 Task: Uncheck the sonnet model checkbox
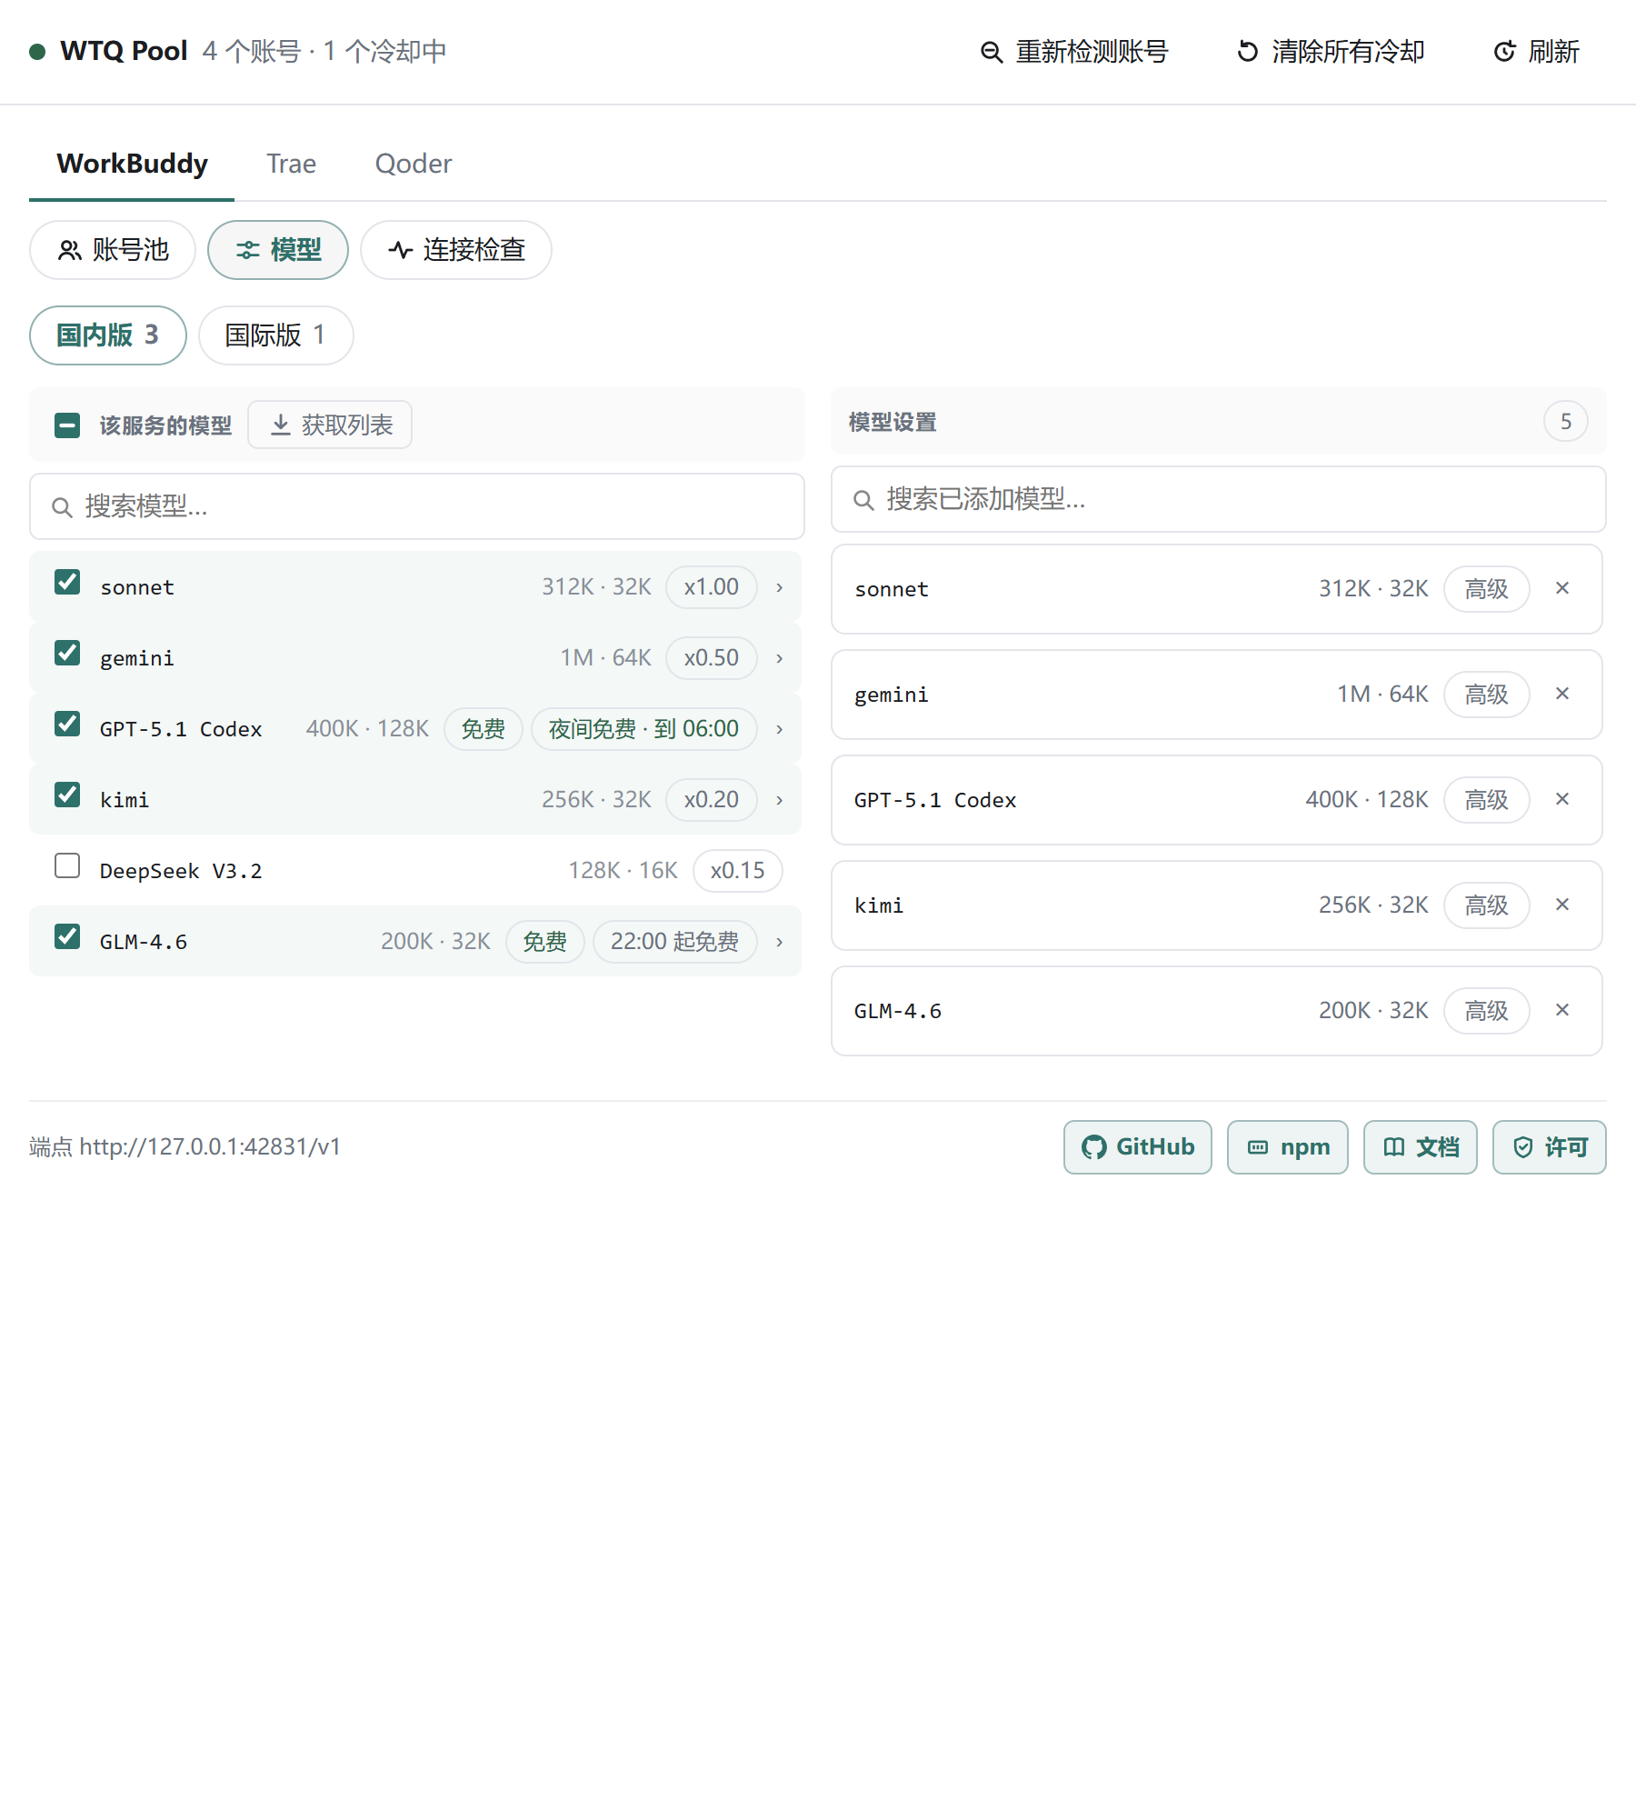tap(67, 582)
